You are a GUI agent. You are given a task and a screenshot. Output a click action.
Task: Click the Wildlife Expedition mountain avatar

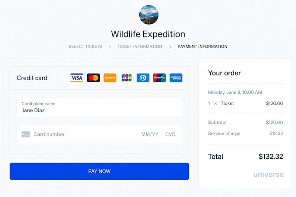click(149, 15)
